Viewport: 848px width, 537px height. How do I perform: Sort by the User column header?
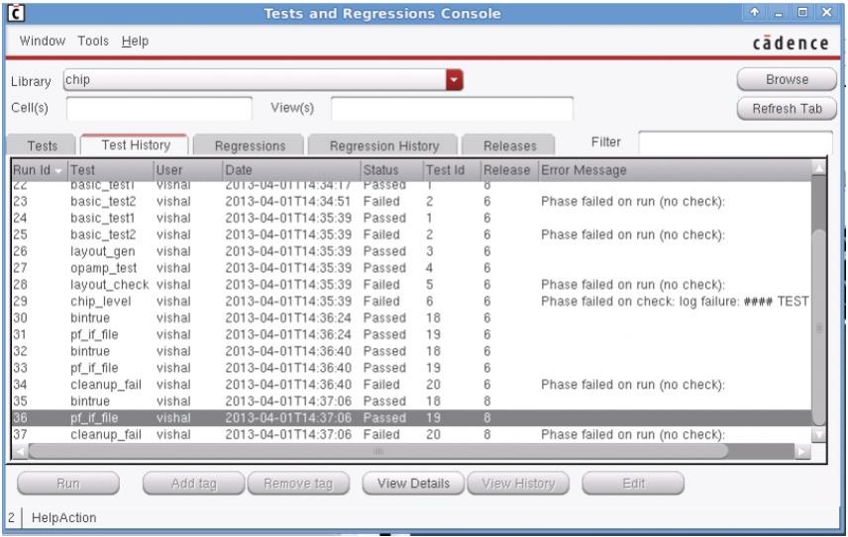pos(188,170)
